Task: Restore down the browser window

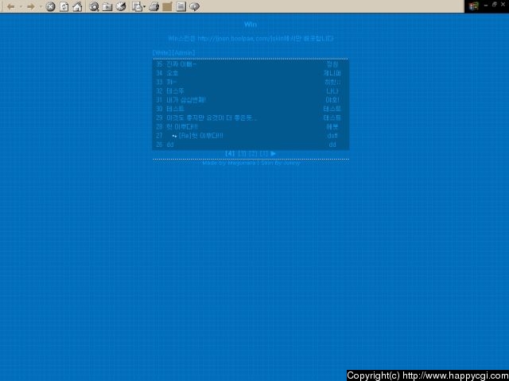Action: point(495,5)
